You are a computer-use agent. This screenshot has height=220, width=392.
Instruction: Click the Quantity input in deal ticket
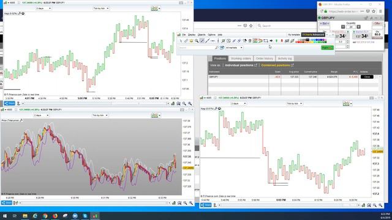[351, 27]
